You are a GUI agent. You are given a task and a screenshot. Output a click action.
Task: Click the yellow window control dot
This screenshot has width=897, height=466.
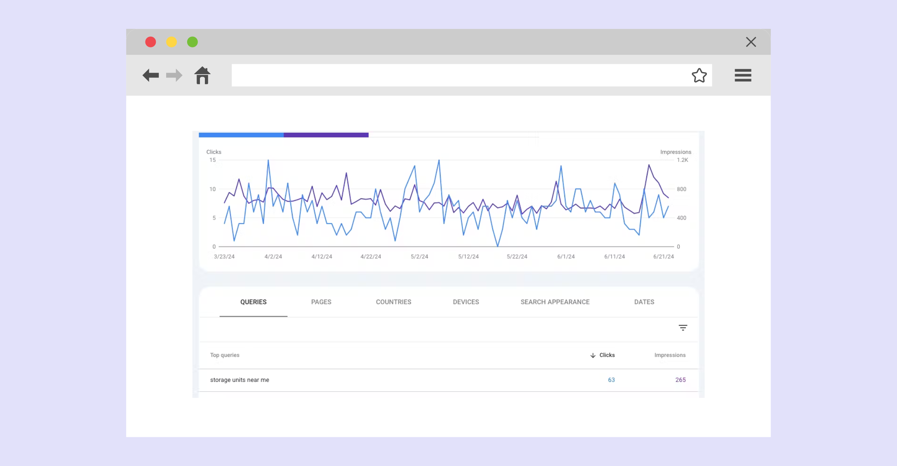tap(171, 42)
